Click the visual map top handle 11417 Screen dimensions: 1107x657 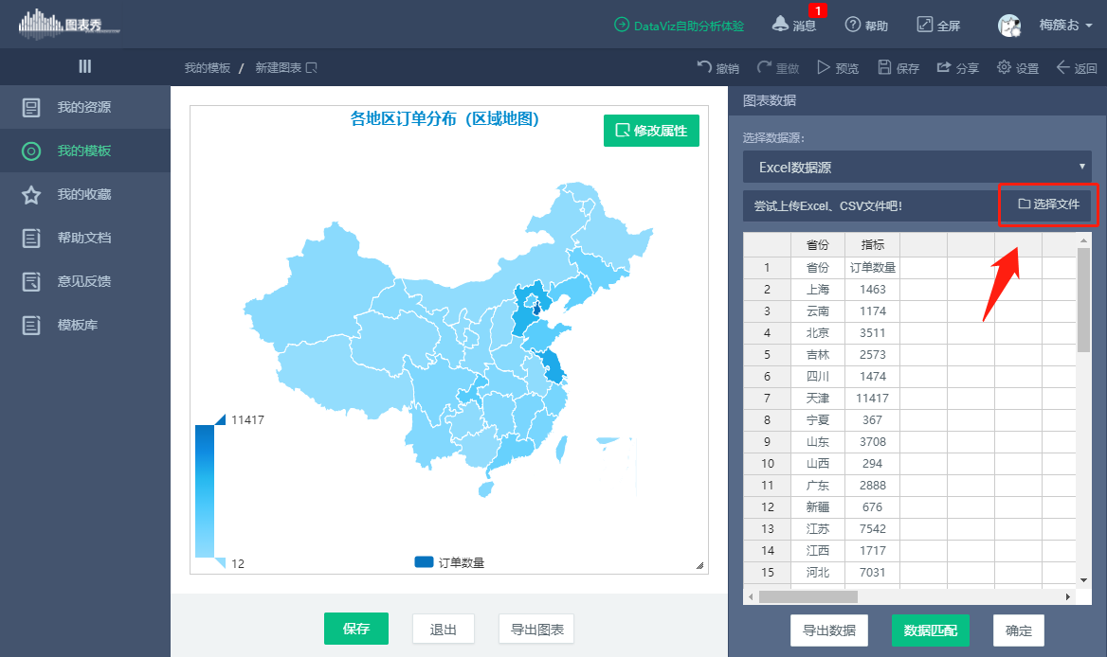220,420
